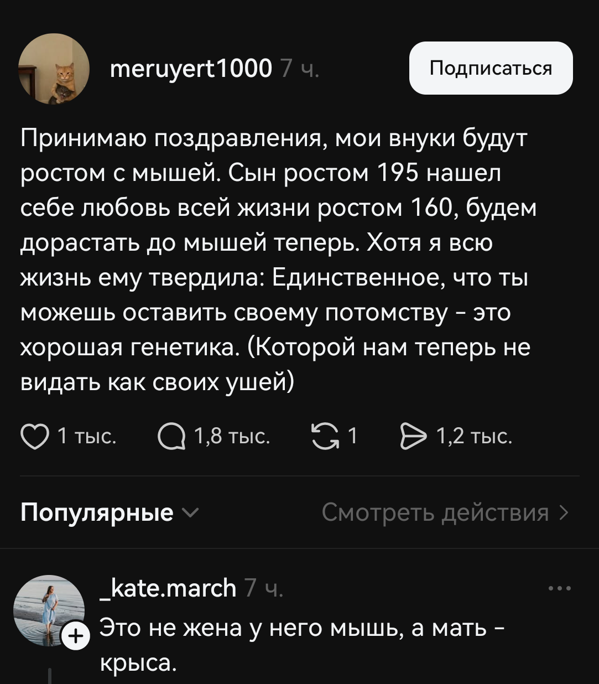Viewport: 599px width, 684px height.
Task: Tap the _kate.march profile photo
Action: (x=48, y=609)
